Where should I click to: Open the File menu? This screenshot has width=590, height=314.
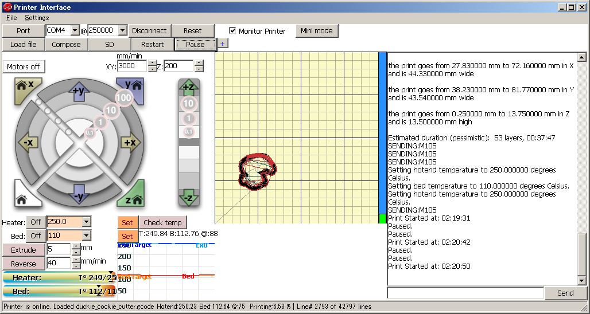[11, 18]
